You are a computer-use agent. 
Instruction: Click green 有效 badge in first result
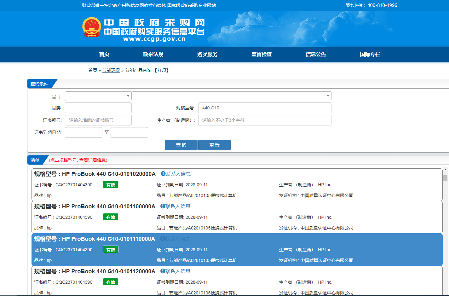pos(110,185)
